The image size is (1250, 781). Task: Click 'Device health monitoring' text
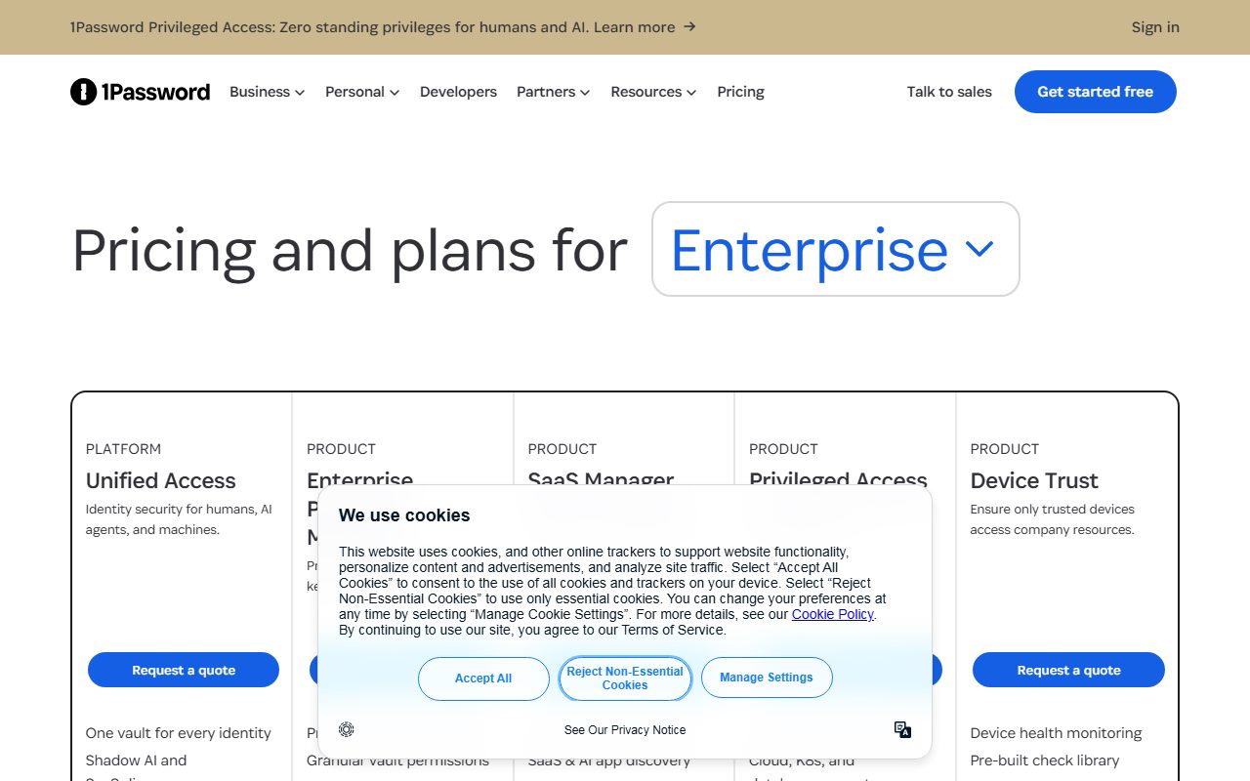(1056, 733)
